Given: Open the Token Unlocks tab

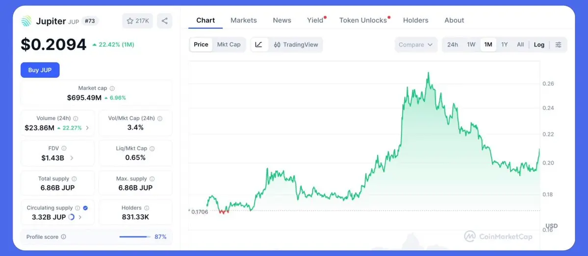Looking at the screenshot, I should tap(363, 20).
